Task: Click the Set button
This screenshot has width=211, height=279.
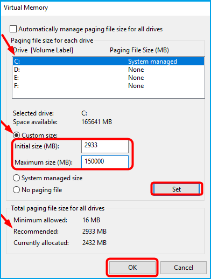Action: click(x=177, y=189)
